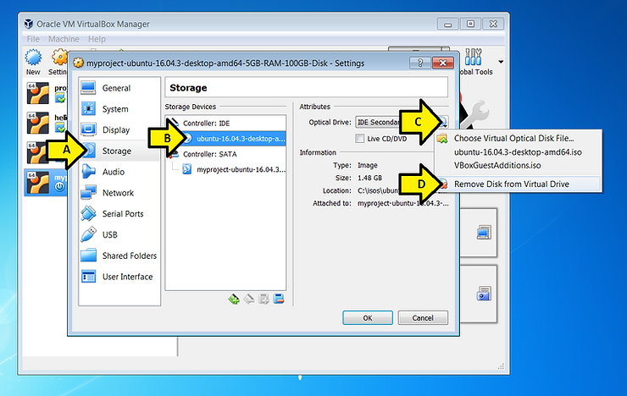Open the Audio settings category
627x396 pixels.
tap(119, 172)
